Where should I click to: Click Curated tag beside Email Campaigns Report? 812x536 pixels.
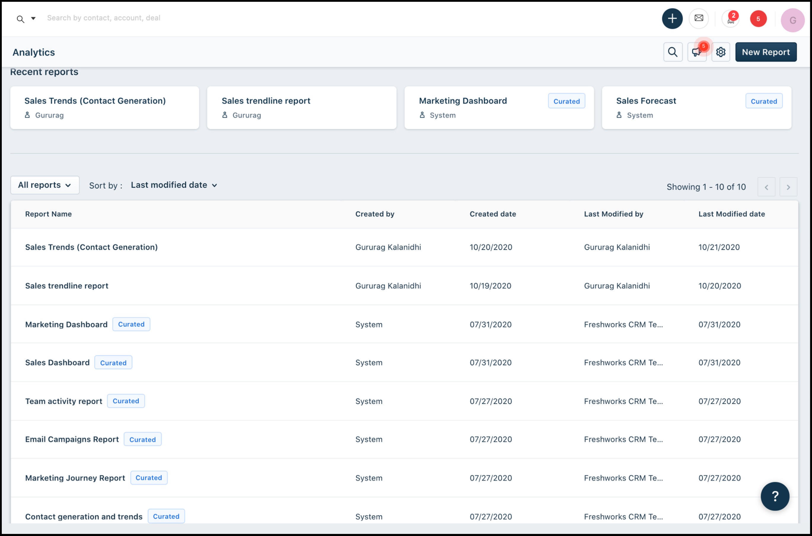(143, 440)
